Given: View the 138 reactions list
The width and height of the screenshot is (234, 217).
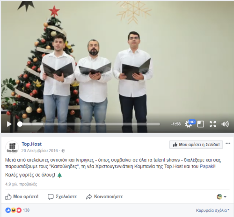Looking at the screenshot, I should pyautogui.click(x=17, y=210).
